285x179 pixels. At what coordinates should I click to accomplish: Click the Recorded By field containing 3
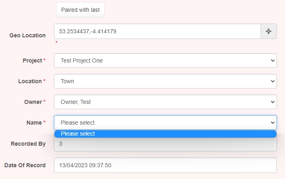165,144
